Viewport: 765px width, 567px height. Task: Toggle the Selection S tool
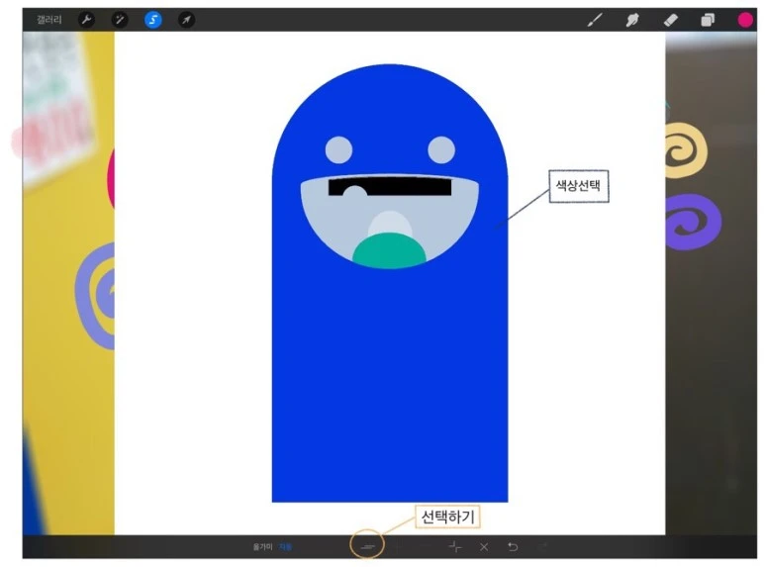[x=153, y=20]
